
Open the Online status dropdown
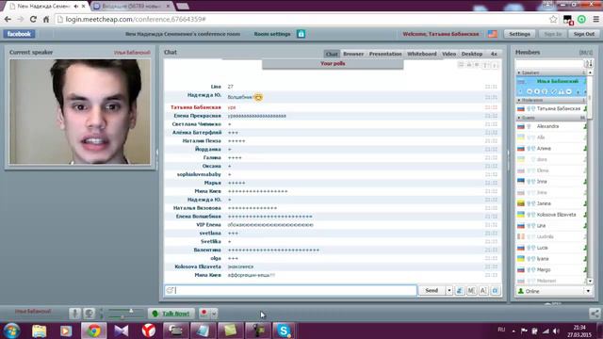pyautogui.click(x=588, y=291)
